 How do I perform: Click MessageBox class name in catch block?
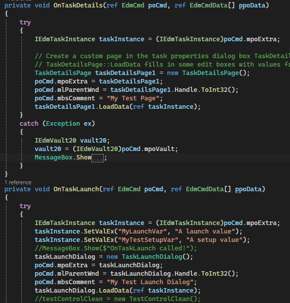54,157
